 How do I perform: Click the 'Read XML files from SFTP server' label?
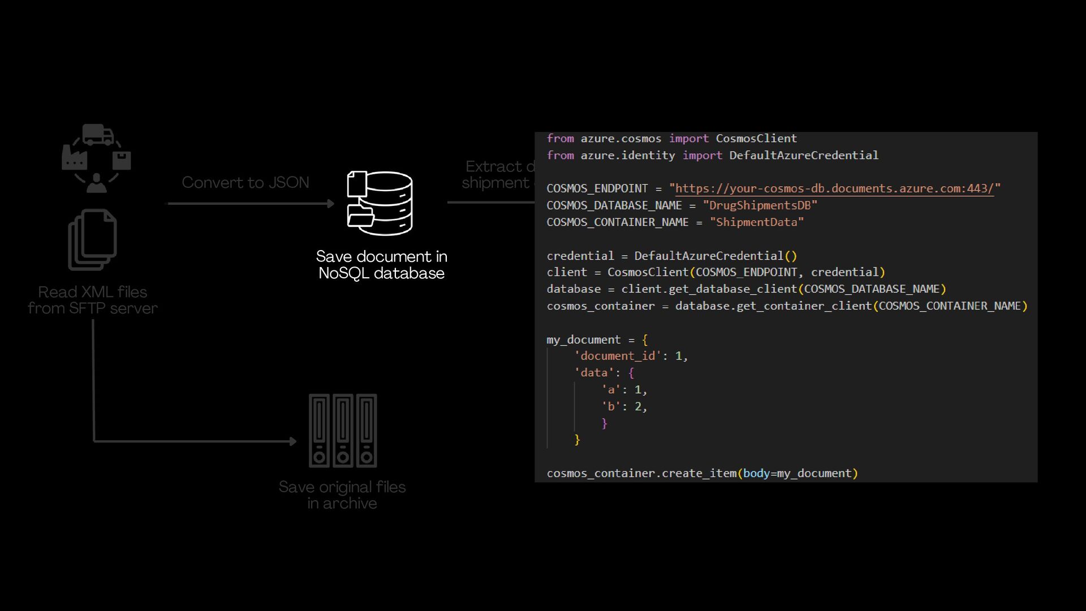(x=93, y=300)
